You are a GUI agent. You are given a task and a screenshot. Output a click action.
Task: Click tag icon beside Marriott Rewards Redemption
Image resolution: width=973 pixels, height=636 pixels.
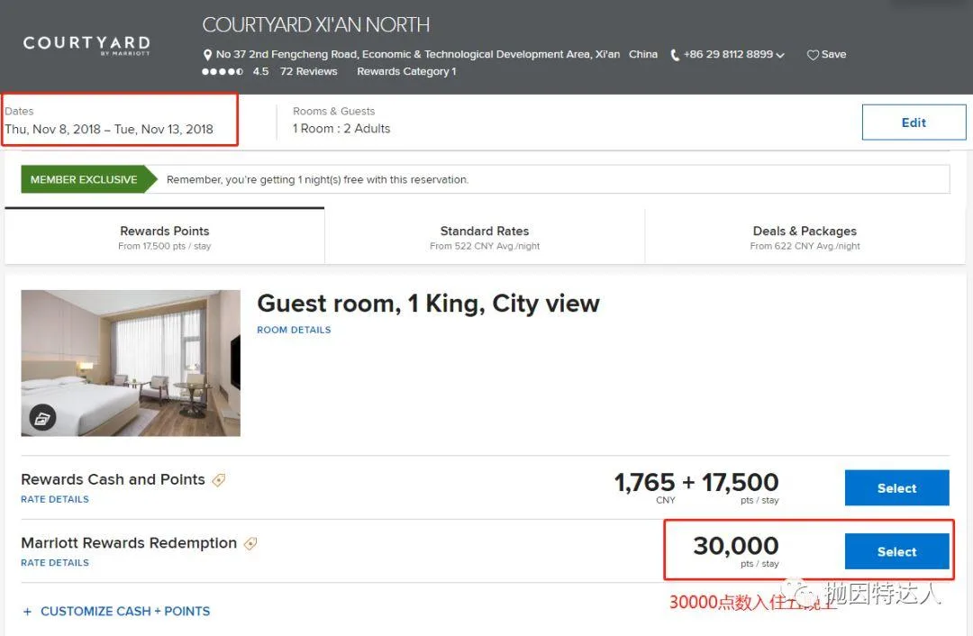tap(250, 543)
